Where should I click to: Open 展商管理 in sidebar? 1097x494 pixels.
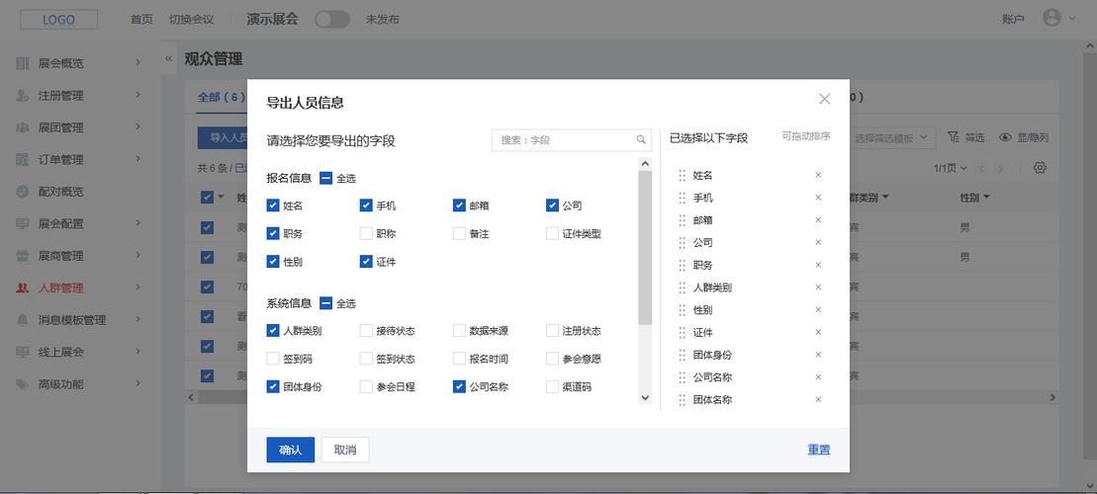[61, 256]
